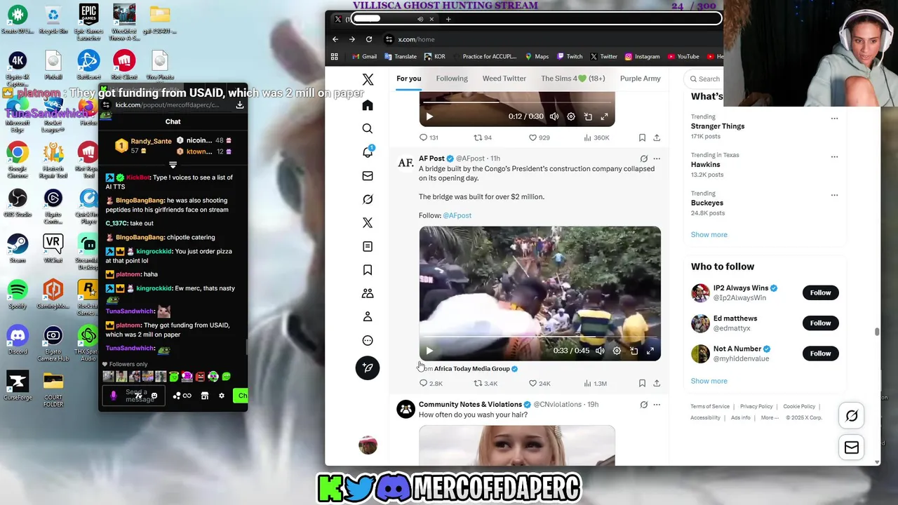Expand the Kick chat leaderboard chevron
Viewport: 898px width, 505px height.
point(173,166)
